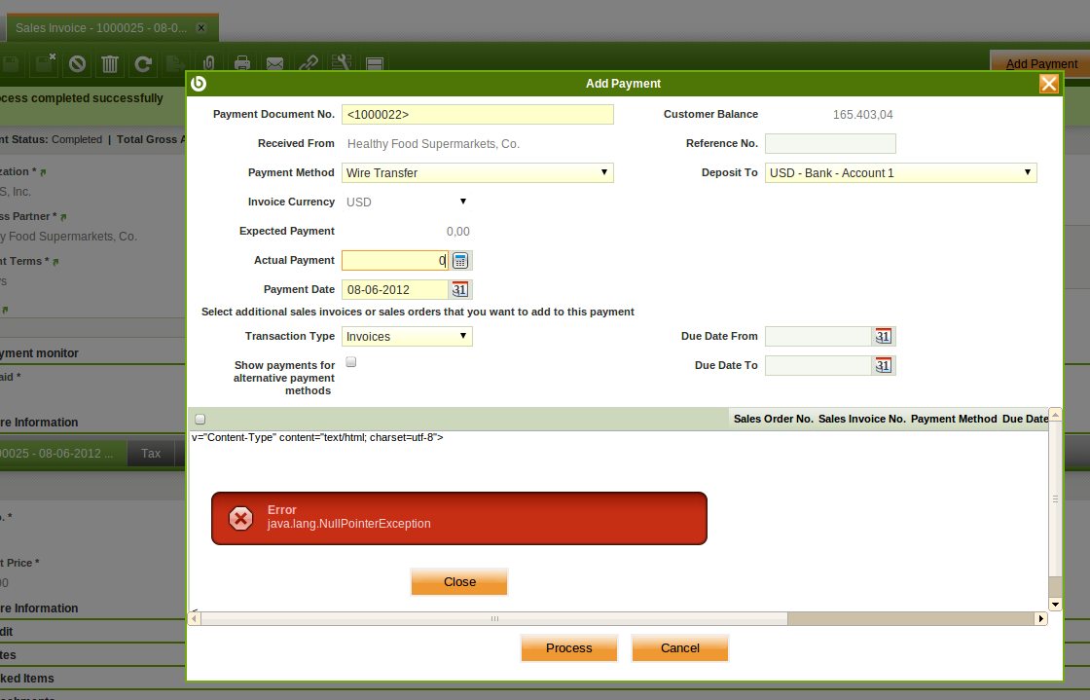Open the calculator next to Actual Payment

point(460,261)
